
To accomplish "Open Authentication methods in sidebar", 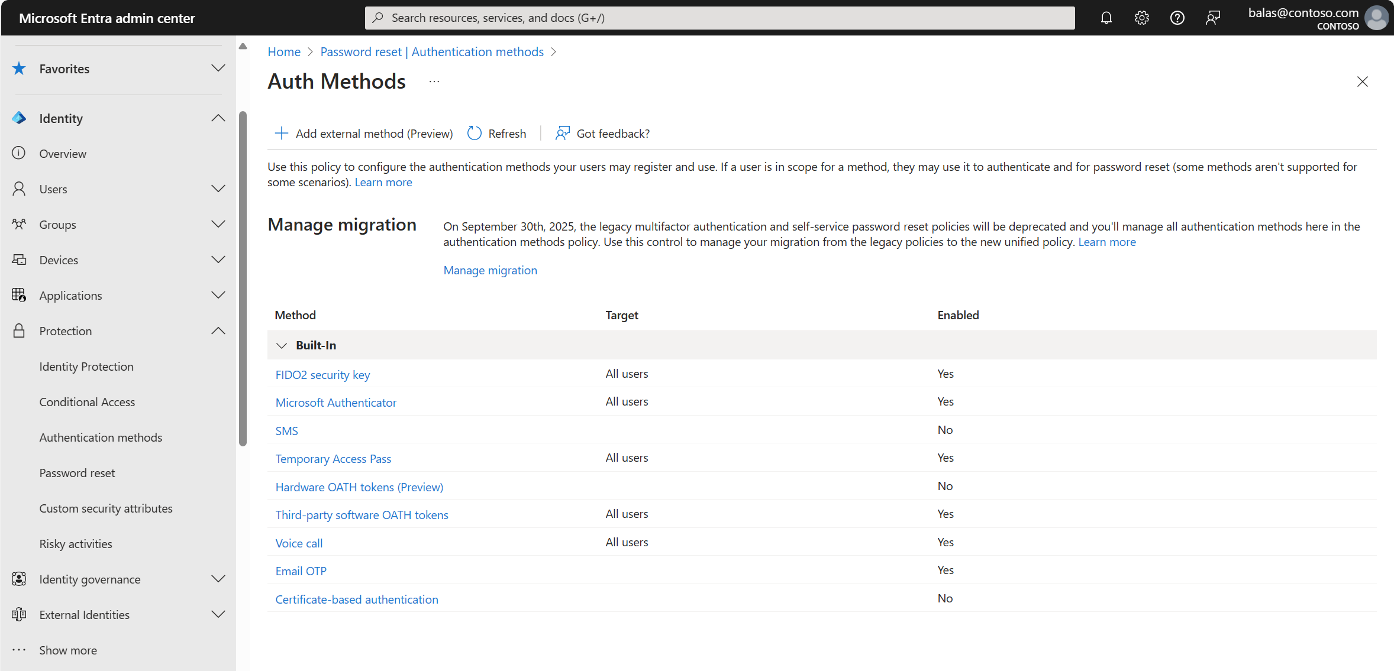I will click(x=101, y=436).
